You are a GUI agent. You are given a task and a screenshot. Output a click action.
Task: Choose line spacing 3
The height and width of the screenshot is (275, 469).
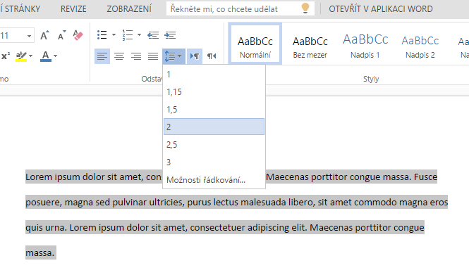(x=214, y=162)
